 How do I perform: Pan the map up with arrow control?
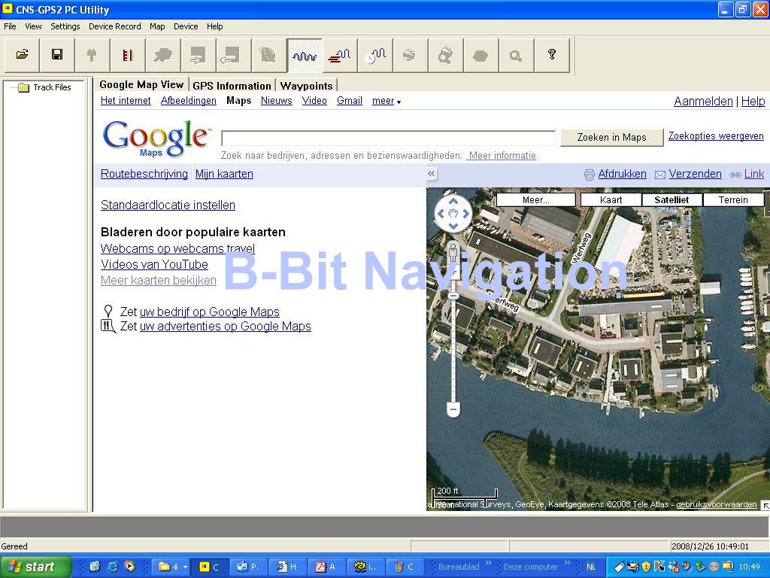coord(453,201)
